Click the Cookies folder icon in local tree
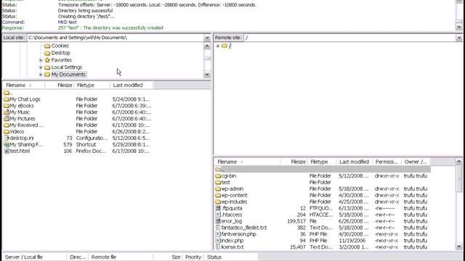This screenshot has height=261, width=465. 47,46
